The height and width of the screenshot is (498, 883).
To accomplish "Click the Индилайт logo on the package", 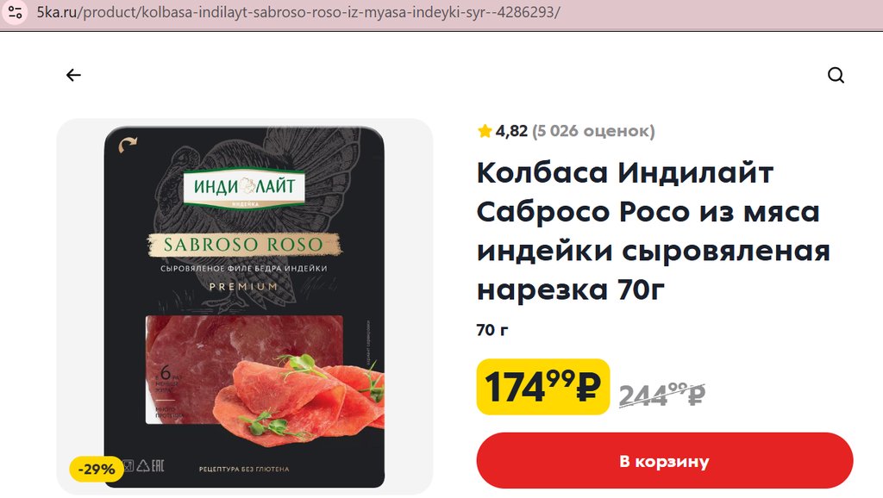I will coord(244,187).
